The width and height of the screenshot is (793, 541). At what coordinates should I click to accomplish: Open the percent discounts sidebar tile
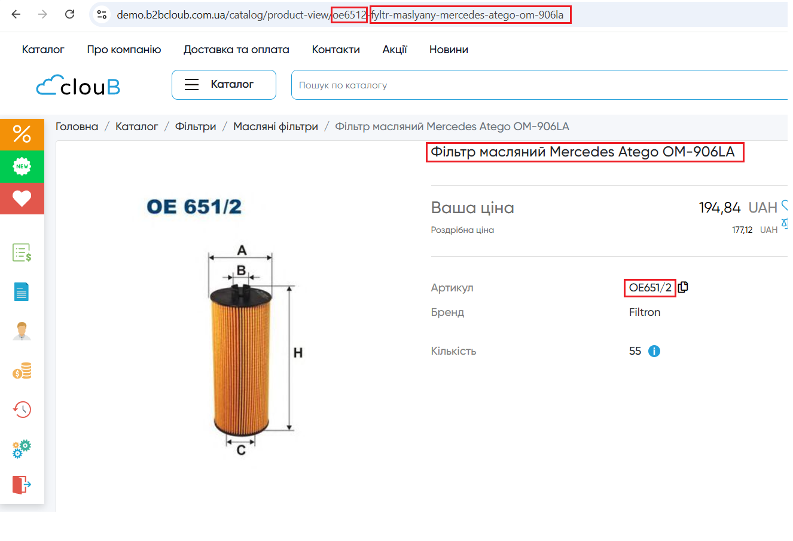[x=22, y=134]
